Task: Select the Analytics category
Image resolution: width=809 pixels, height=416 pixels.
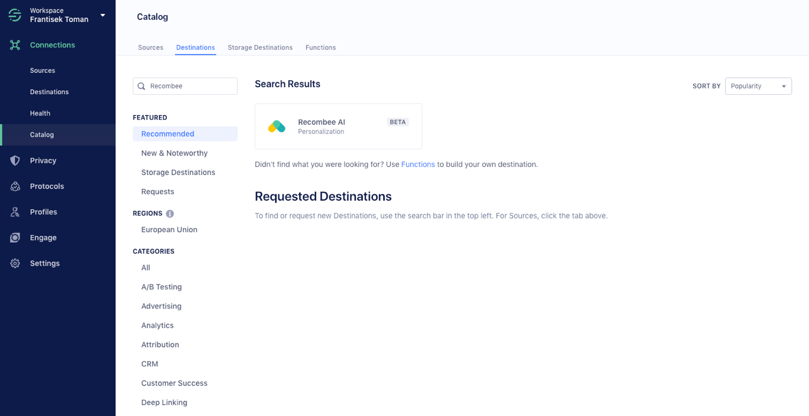Action: (x=158, y=326)
